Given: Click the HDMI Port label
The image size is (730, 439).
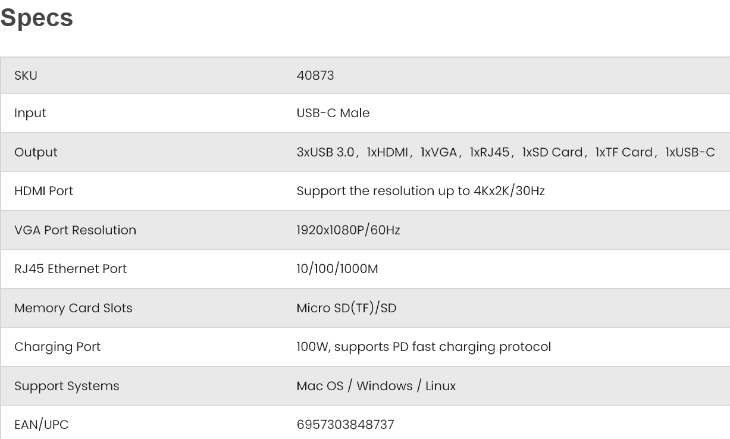Looking at the screenshot, I should click(x=43, y=192).
